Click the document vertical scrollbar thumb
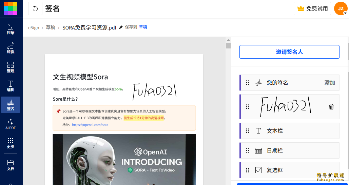Viewport: 349px width, 185px height. (x=228, y=46)
